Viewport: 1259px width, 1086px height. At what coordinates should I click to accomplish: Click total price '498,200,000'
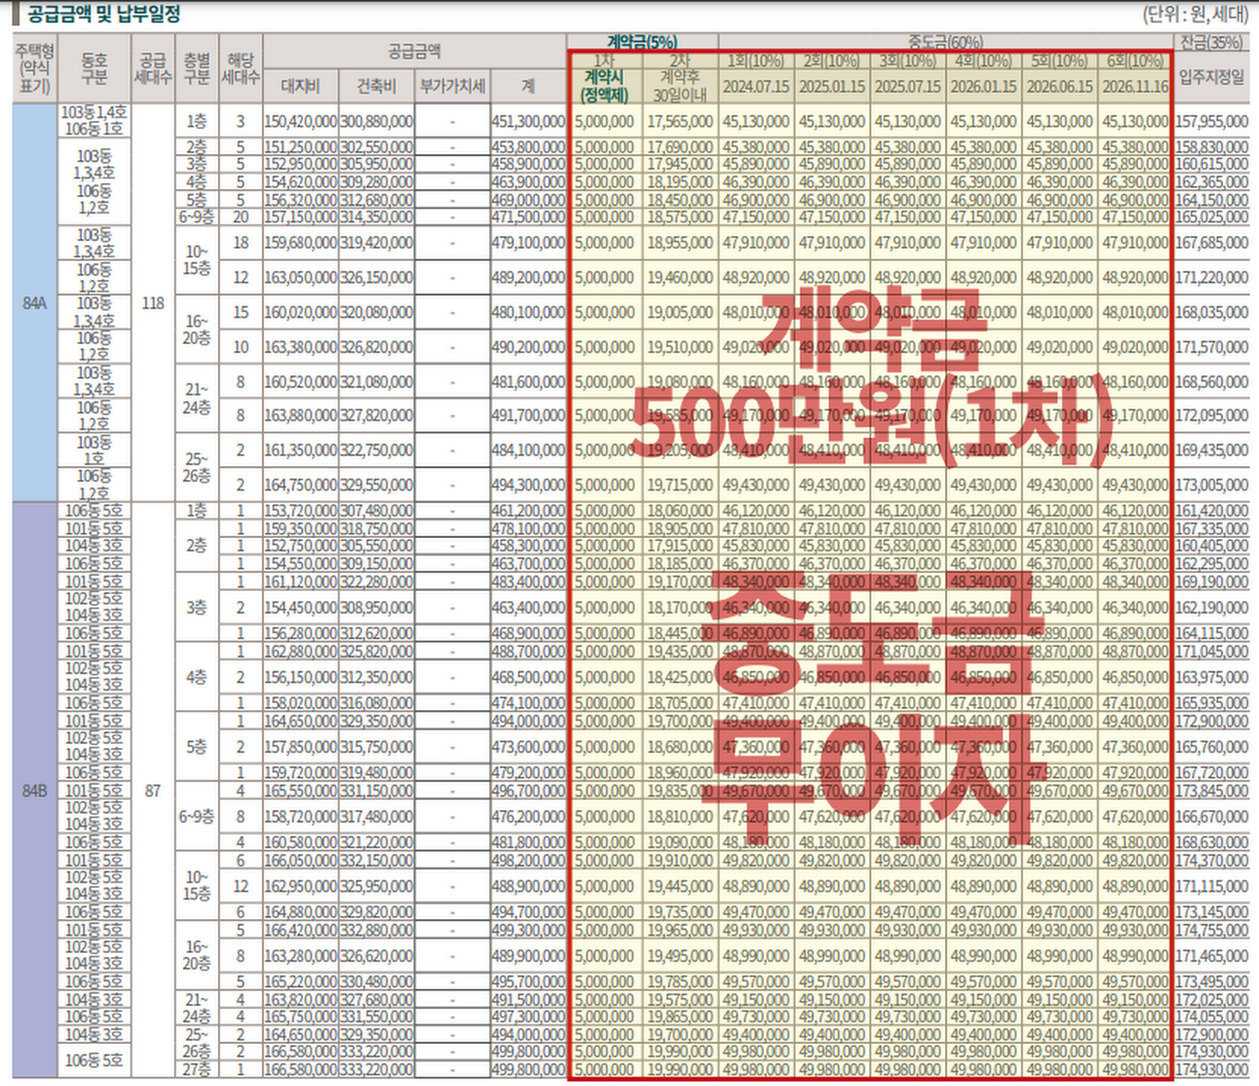(x=528, y=860)
